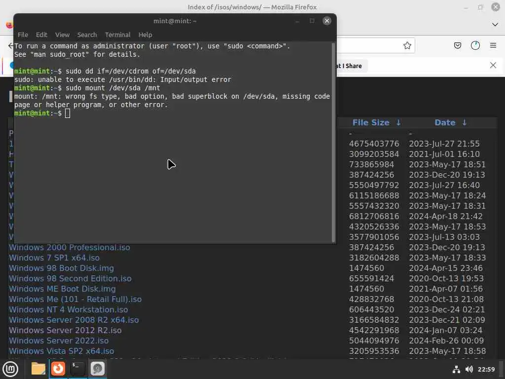Switch to Firefox in the taskbar
This screenshot has width=505, height=379.
(x=58, y=369)
